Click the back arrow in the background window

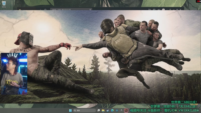(41, 10)
